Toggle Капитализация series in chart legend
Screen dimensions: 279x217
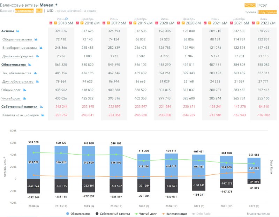tap(174, 214)
